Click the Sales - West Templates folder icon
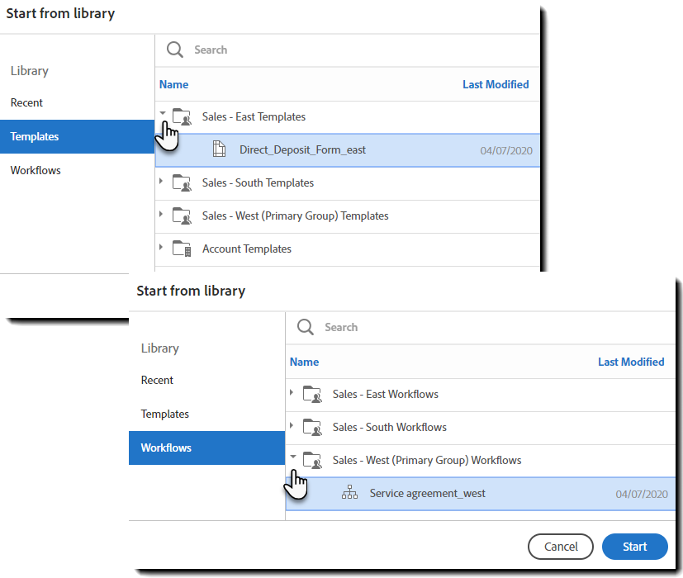Screen dimensions: 683x578 182,216
